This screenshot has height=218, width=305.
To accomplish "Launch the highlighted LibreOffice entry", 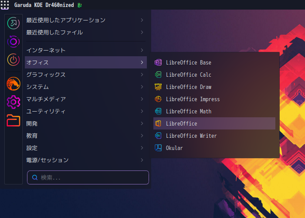I will coord(214,123).
